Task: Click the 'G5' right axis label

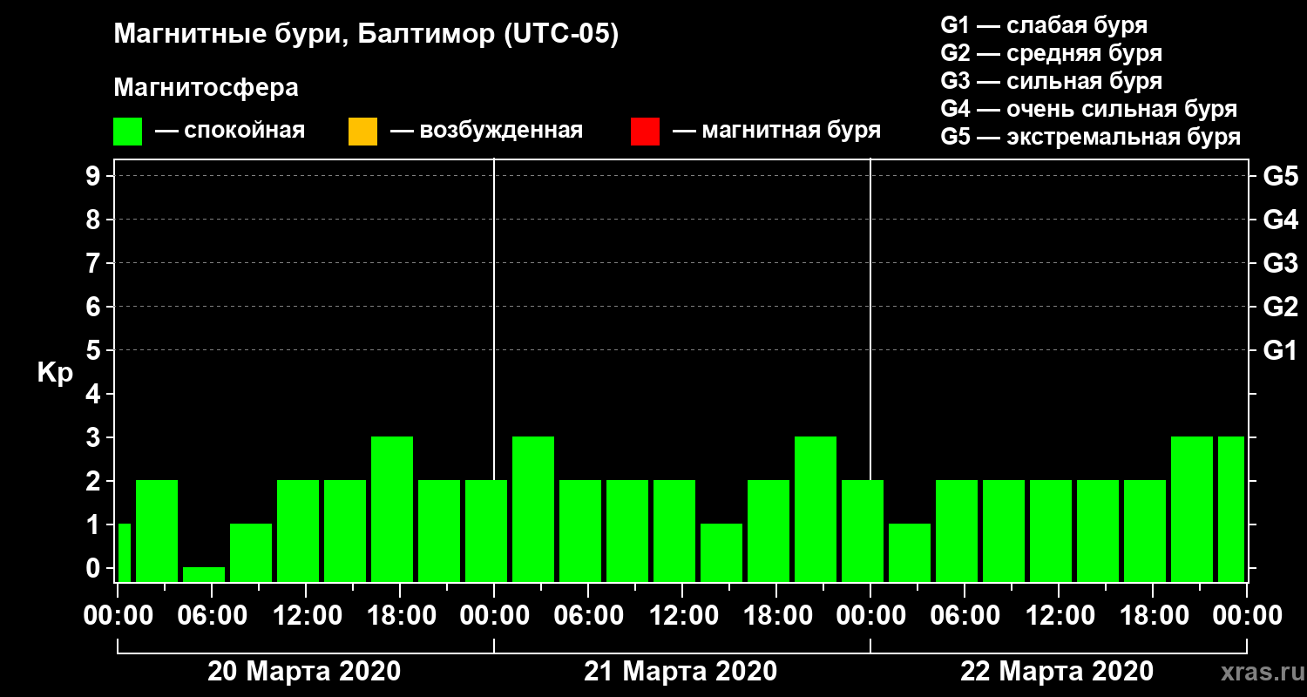Action: (1280, 176)
